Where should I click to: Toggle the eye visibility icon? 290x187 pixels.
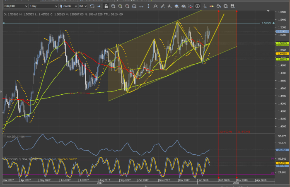tap(184, 6)
